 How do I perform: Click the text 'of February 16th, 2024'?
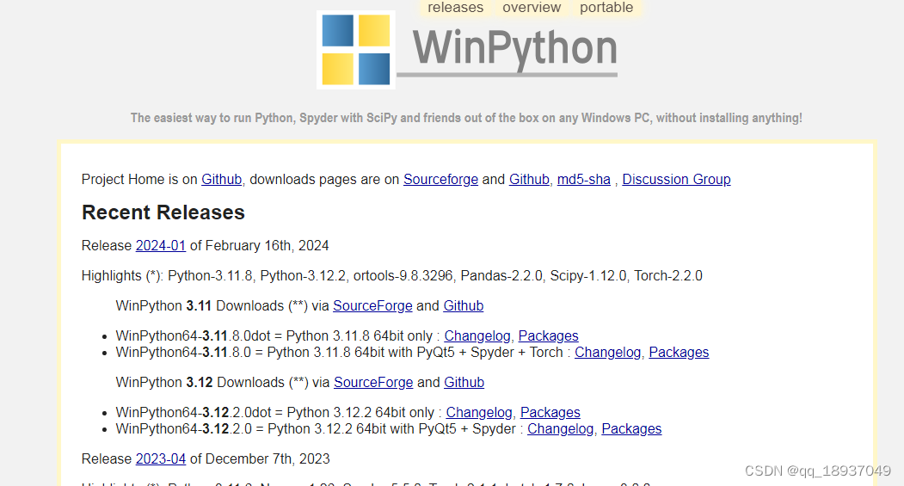[x=260, y=246]
